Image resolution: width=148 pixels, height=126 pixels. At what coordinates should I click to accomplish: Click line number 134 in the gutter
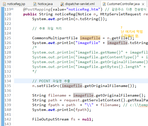click(8, 81)
